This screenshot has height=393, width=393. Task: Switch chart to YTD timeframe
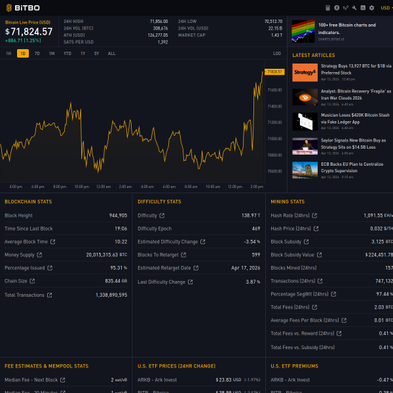[x=67, y=54]
